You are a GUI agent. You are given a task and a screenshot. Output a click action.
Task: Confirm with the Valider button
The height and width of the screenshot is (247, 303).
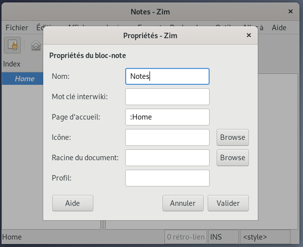pyautogui.click(x=228, y=203)
